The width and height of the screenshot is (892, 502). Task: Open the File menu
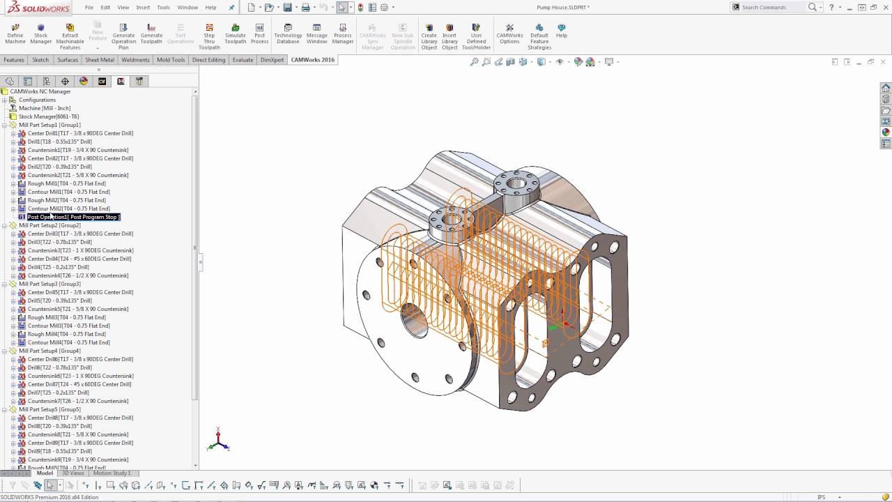89,7
